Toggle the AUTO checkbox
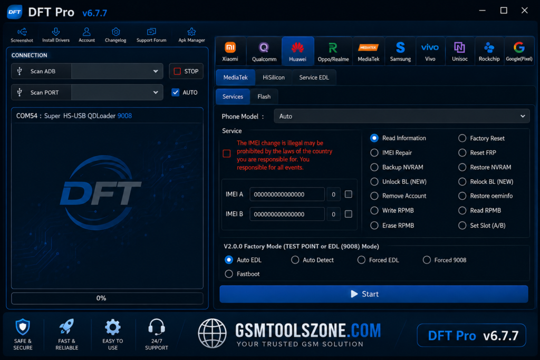 point(176,92)
